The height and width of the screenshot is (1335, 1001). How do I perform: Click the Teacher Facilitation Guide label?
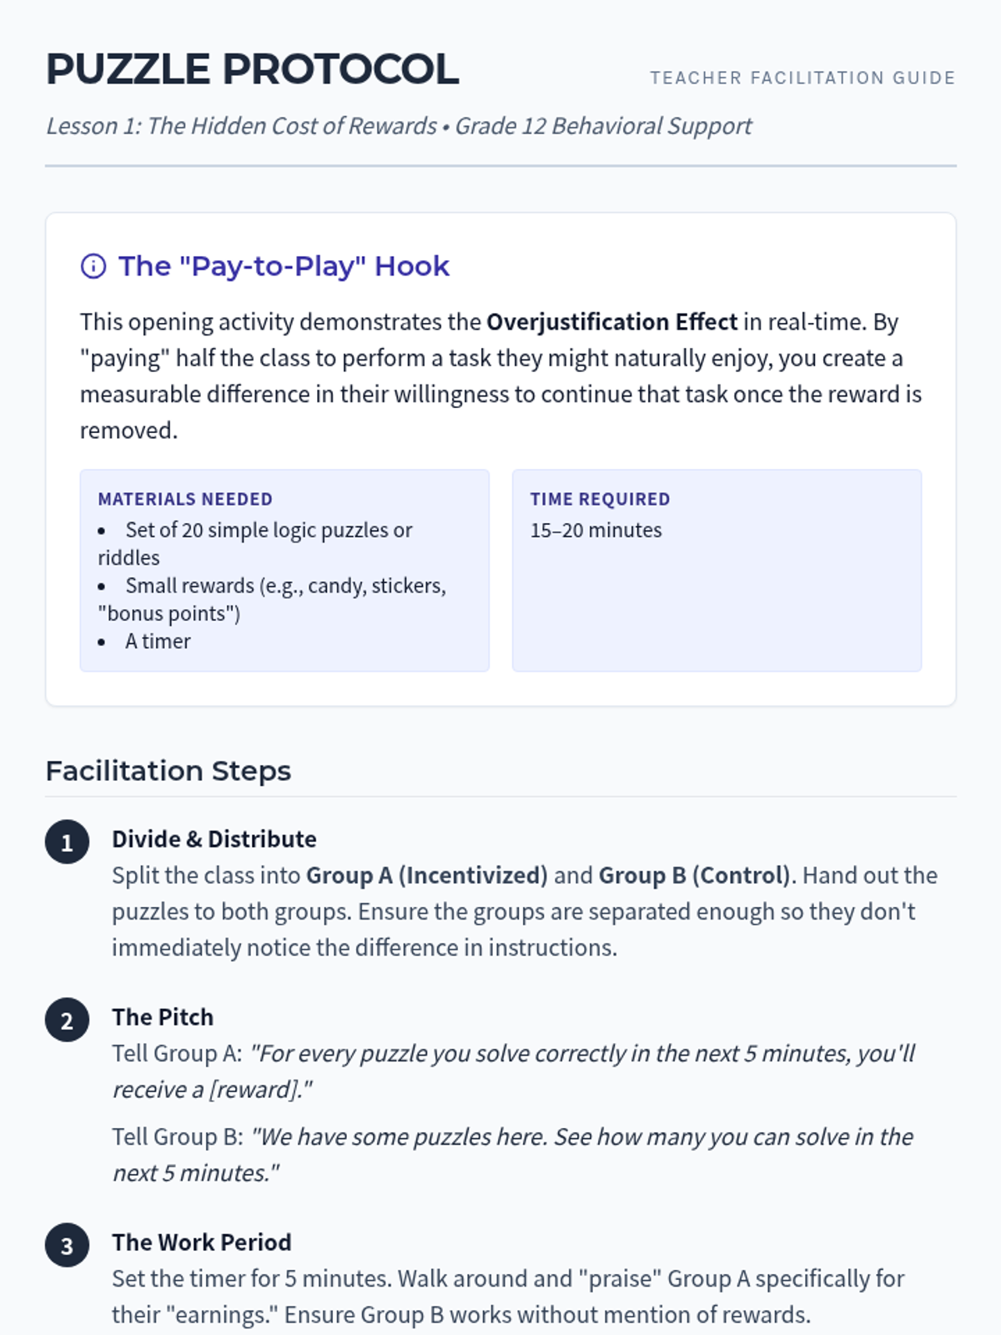tap(802, 78)
